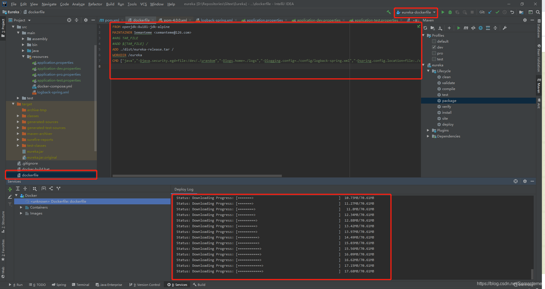Collapse the resources folder
The image size is (545, 289).
coord(23,56)
